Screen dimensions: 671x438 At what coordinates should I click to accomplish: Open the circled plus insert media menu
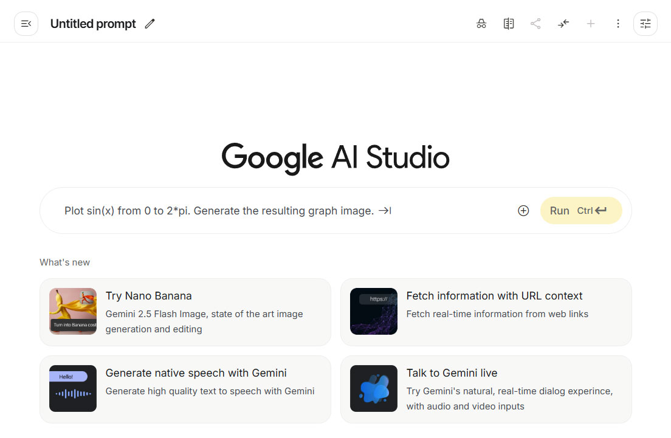523,211
